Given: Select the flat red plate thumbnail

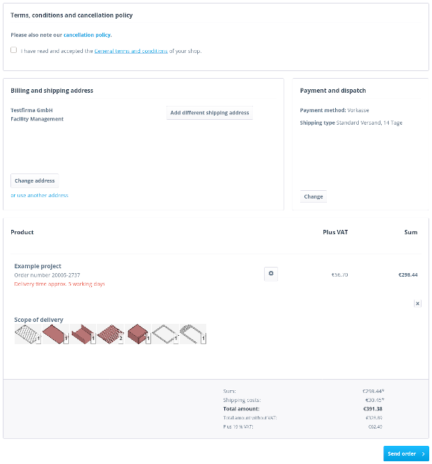Looking at the screenshot, I should [x=56, y=334].
